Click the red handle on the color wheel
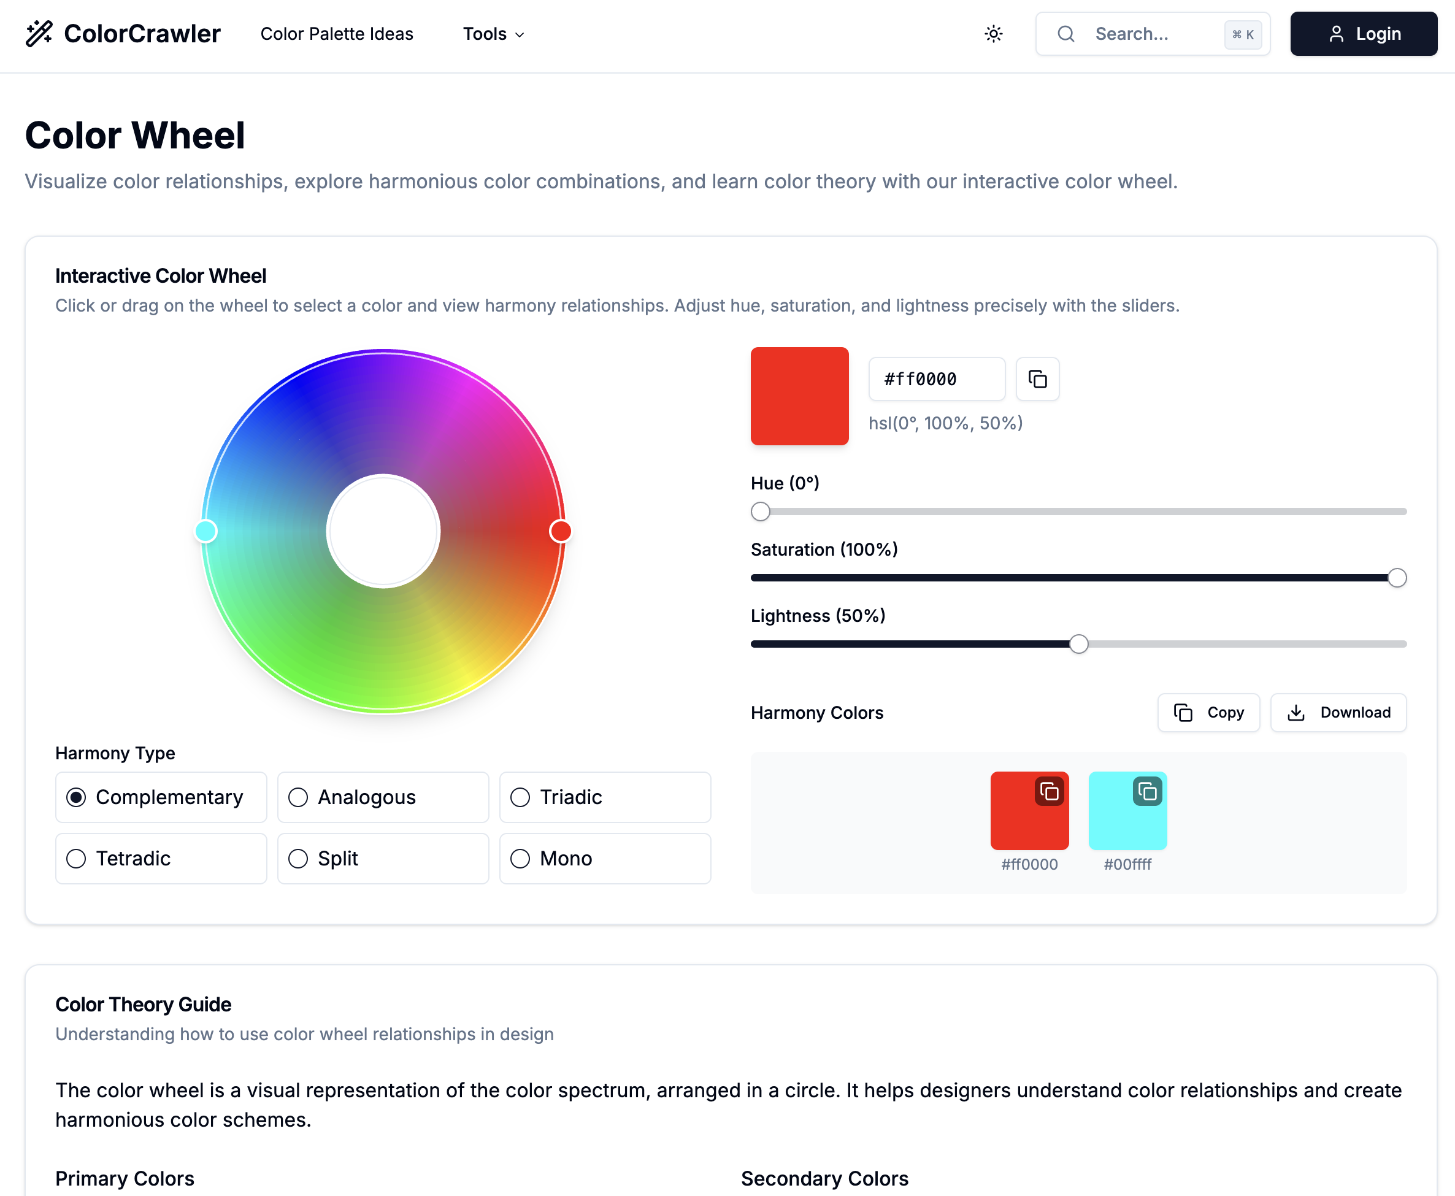The width and height of the screenshot is (1455, 1196). click(x=561, y=531)
